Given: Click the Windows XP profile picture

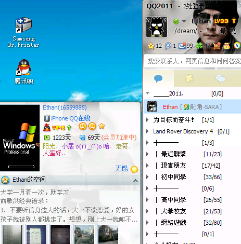Looking at the screenshot, I should point(20,138).
